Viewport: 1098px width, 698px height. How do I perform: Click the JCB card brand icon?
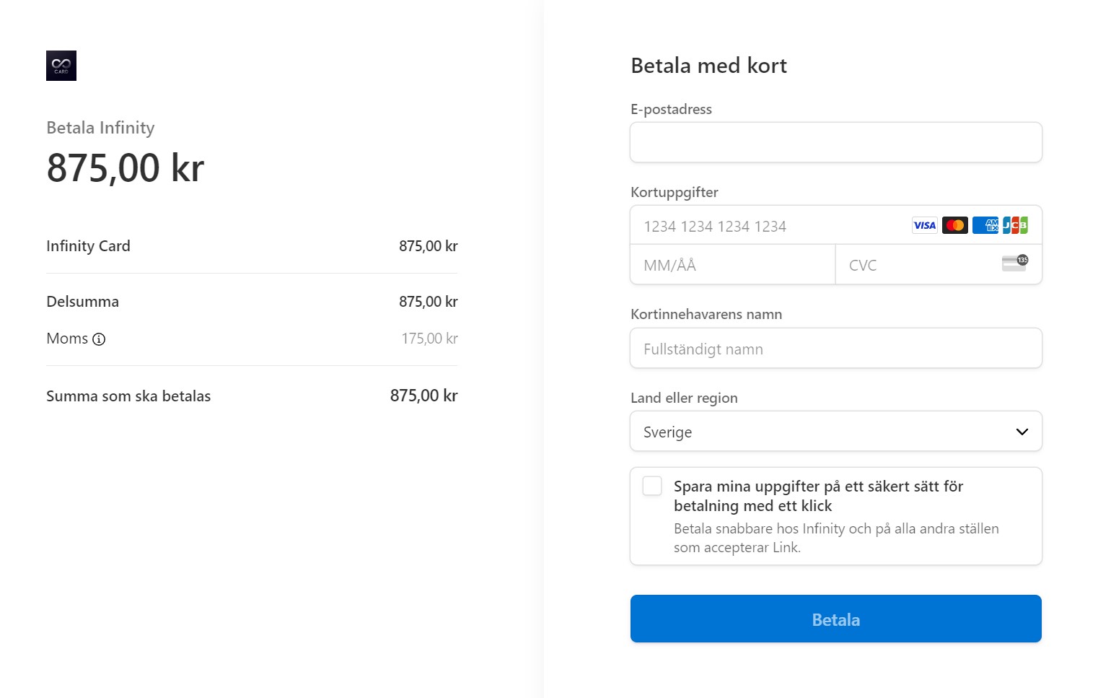[1015, 225]
